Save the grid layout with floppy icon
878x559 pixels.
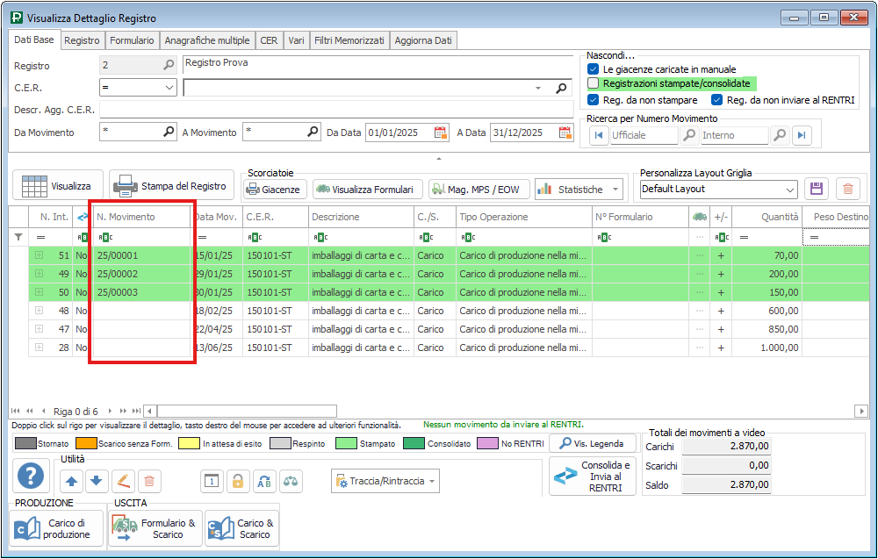coord(817,189)
